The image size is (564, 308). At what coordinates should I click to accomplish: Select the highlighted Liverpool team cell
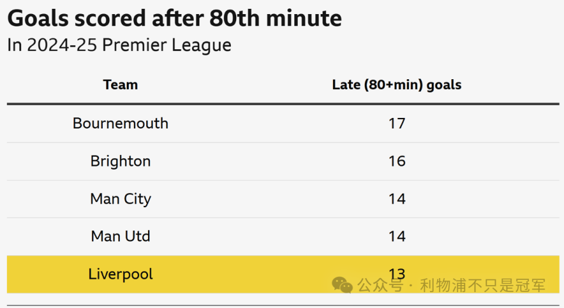(120, 274)
